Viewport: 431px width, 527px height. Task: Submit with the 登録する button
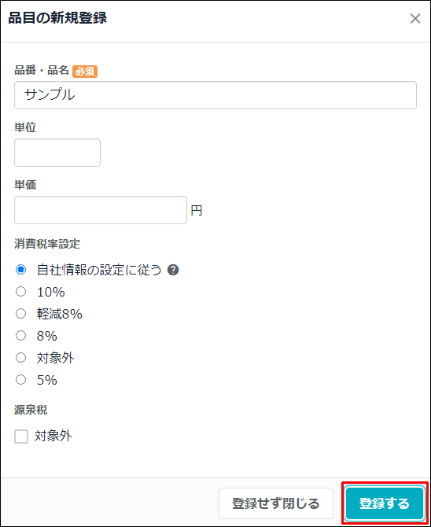click(x=385, y=503)
